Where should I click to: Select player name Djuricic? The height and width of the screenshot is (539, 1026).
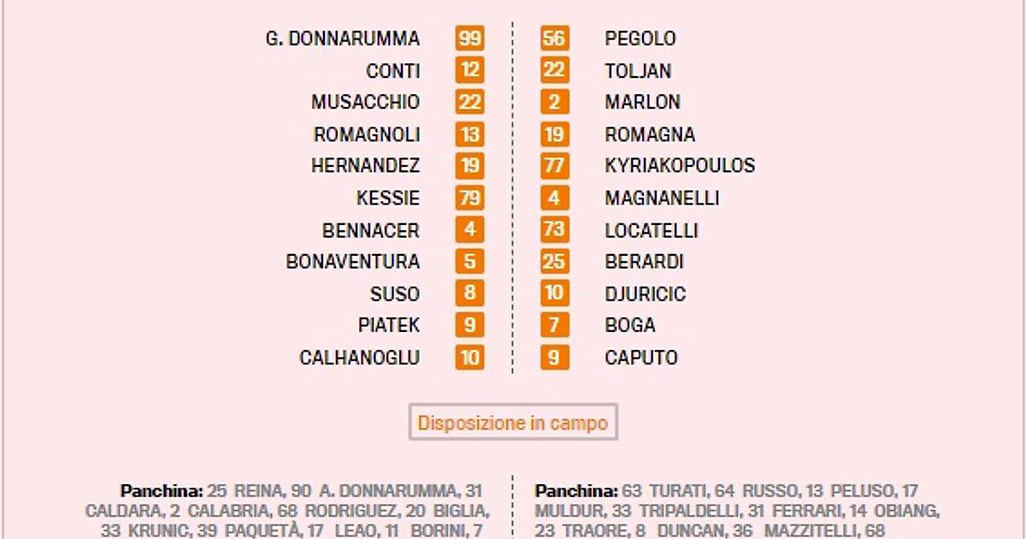pyautogui.click(x=646, y=294)
